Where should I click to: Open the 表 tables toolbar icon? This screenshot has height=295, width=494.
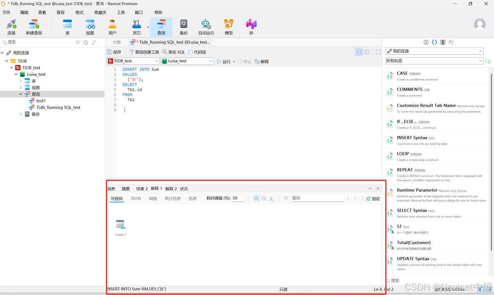tap(67, 27)
